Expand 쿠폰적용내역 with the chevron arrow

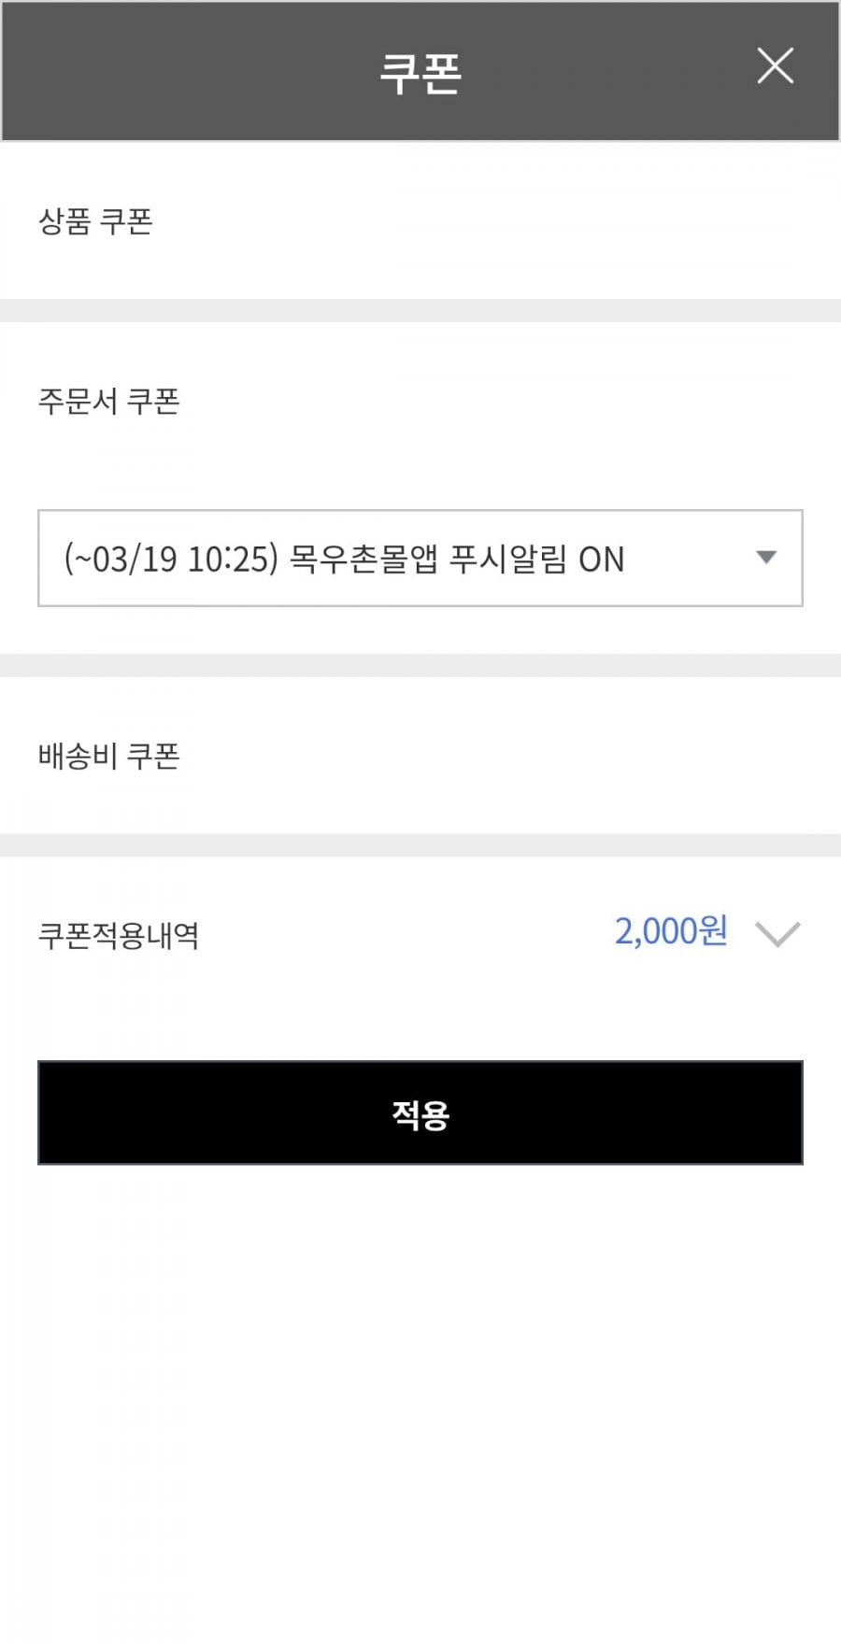pos(777,934)
